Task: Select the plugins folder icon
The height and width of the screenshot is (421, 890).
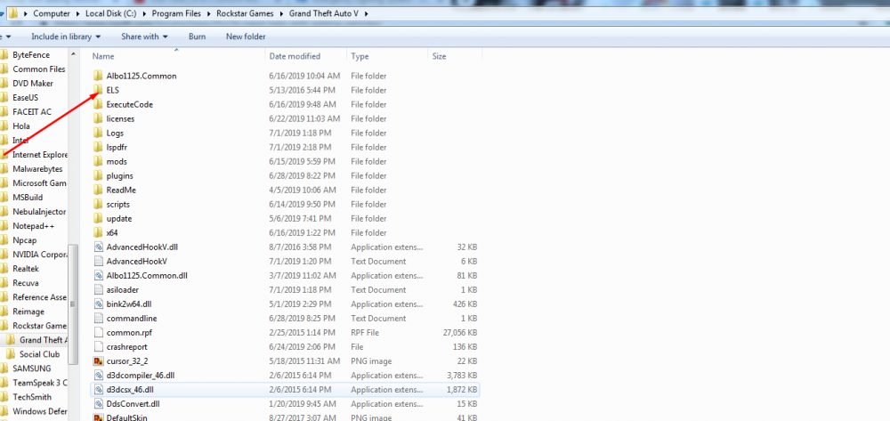Action: [98, 176]
